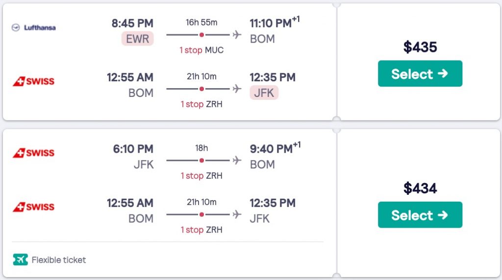
Task: Click the SWISS logo in the $435 itinerary
Action: [33, 81]
